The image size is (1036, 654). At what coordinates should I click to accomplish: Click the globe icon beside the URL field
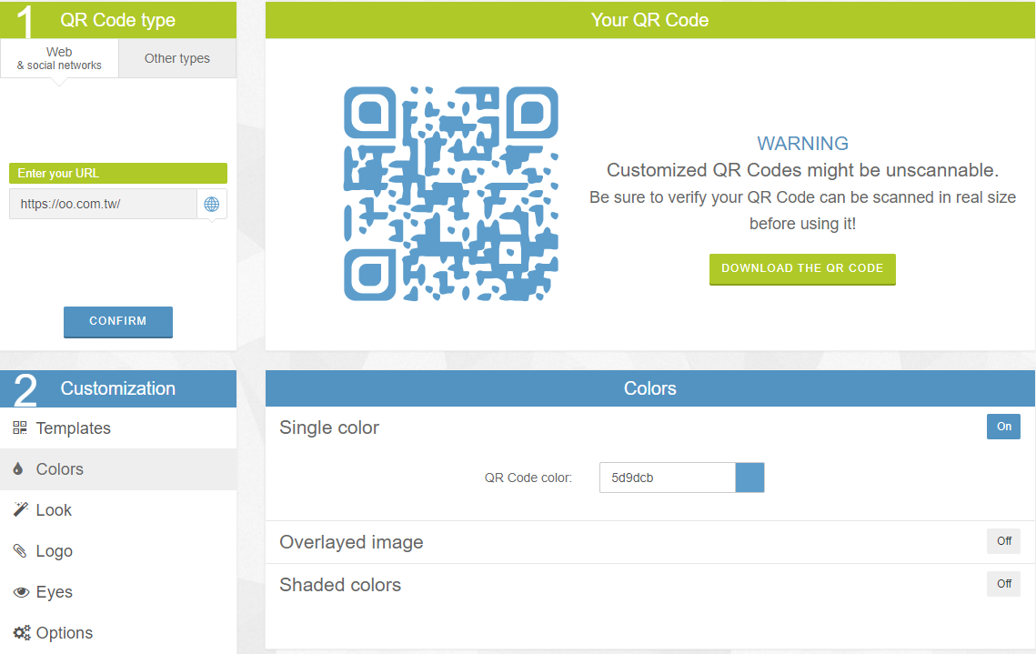pyautogui.click(x=211, y=204)
